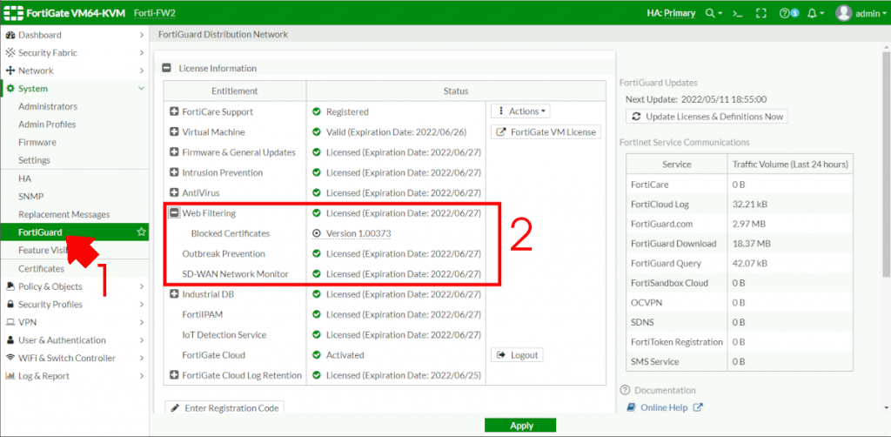891x437 pixels.
Task: Expand the Industrial DB entitlement row
Action: click(174, 294)
